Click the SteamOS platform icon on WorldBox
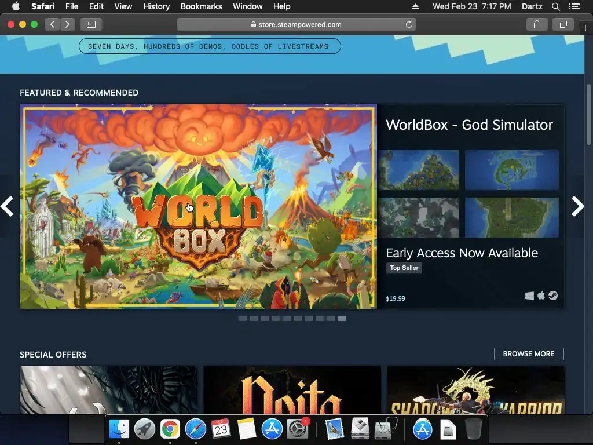Image resolution: width=593 pixels, height=445 pixels. pyautogui.click(x=553, y=295)
